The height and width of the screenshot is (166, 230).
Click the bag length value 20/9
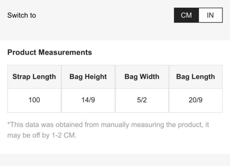pyautogui.click(x=195, y=100)
